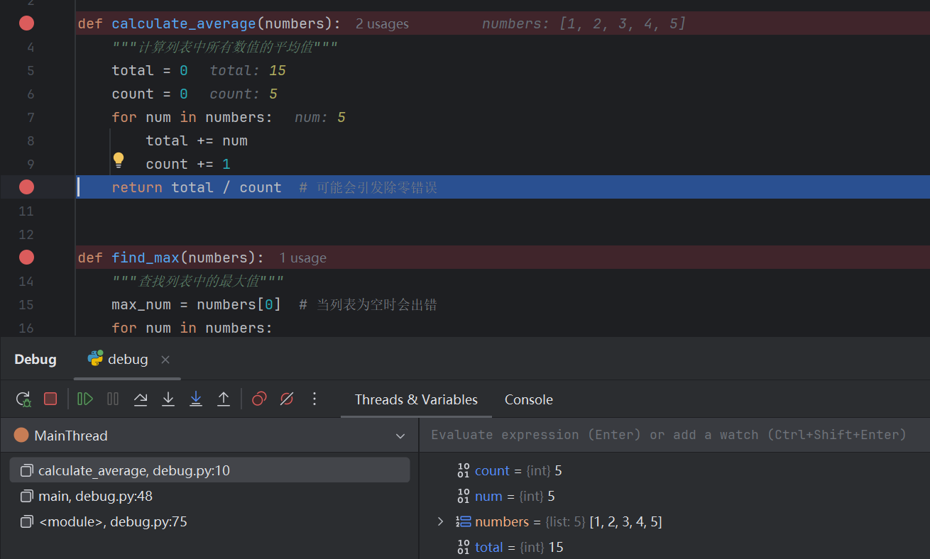Image resolution: width=930 pixels, height=559 pixels.
Task: Click the Resume Program icon
Action: coord(84,399)
